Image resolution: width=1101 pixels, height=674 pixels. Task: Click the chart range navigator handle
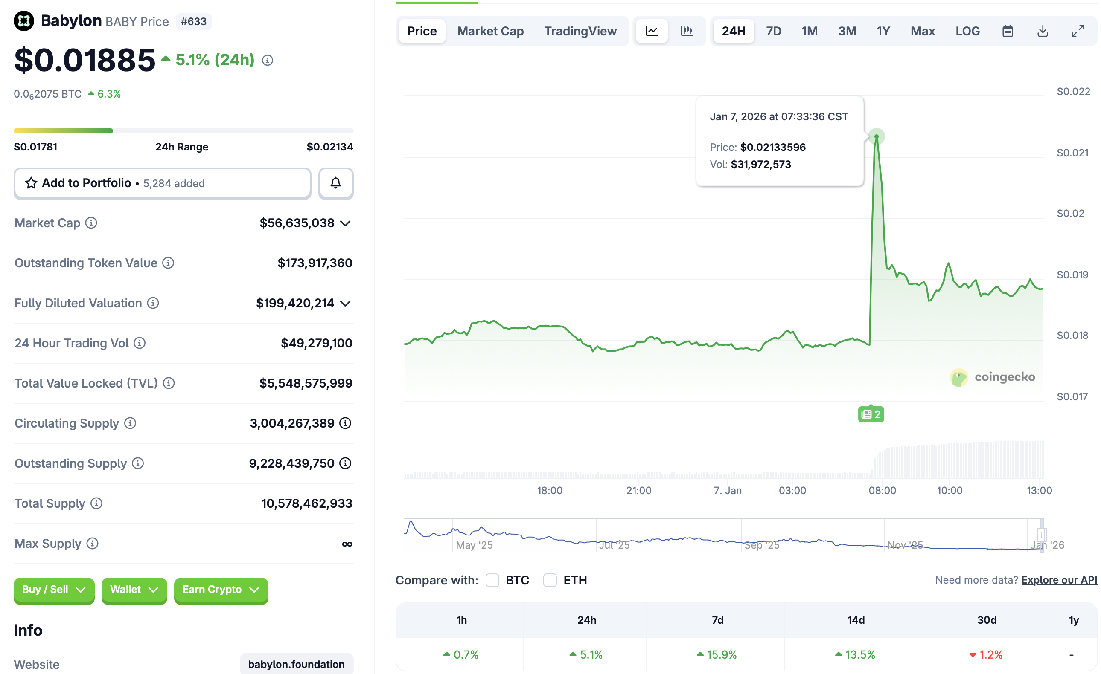[x=1042, y=535]
